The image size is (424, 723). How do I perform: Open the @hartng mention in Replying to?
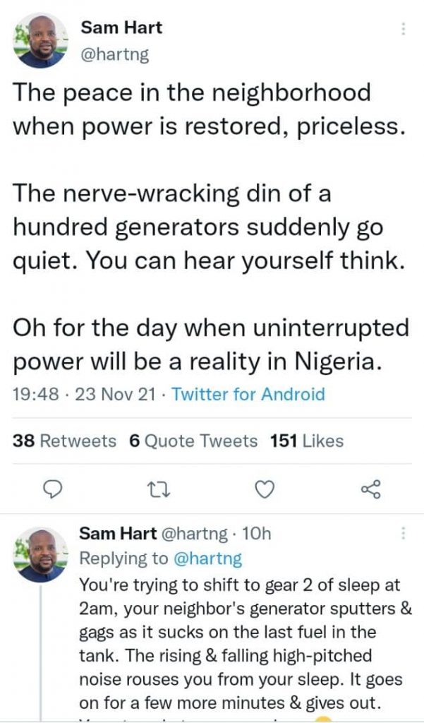[x=207, y=558]
